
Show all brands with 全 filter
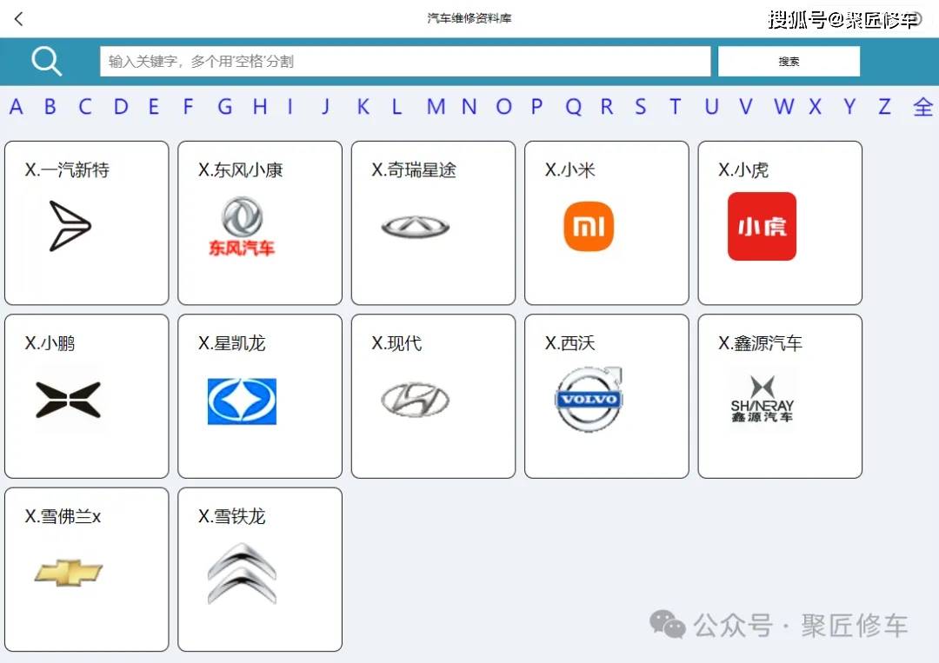tap(922, 107)
